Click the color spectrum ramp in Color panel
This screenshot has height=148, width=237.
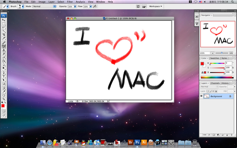pyautogui.click(x=217, y=77)
